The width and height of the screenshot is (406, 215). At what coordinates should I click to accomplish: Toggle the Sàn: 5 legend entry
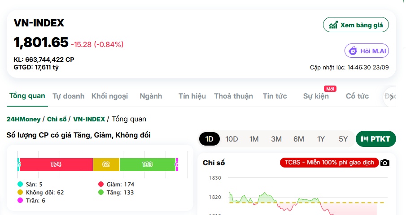tap(30, 184)
